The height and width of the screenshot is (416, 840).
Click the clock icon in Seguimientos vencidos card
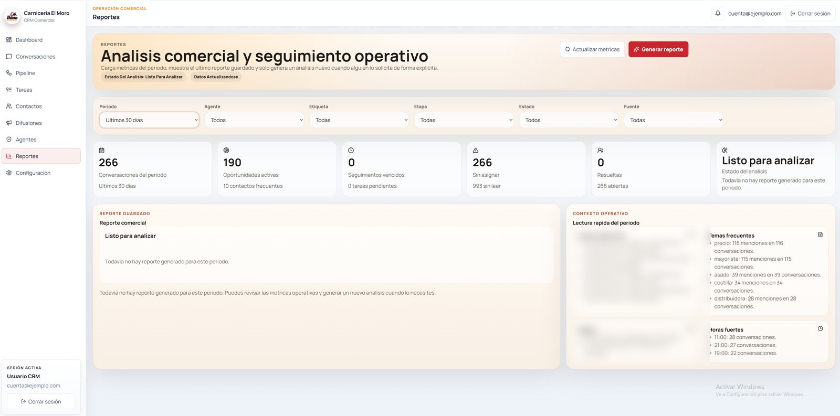coord(351,150)
